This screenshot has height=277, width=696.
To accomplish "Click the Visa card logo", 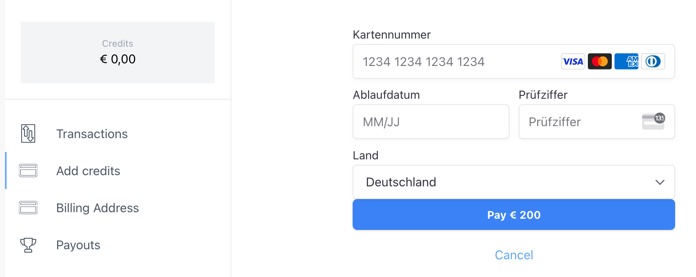I will click(x=573, y=61).
